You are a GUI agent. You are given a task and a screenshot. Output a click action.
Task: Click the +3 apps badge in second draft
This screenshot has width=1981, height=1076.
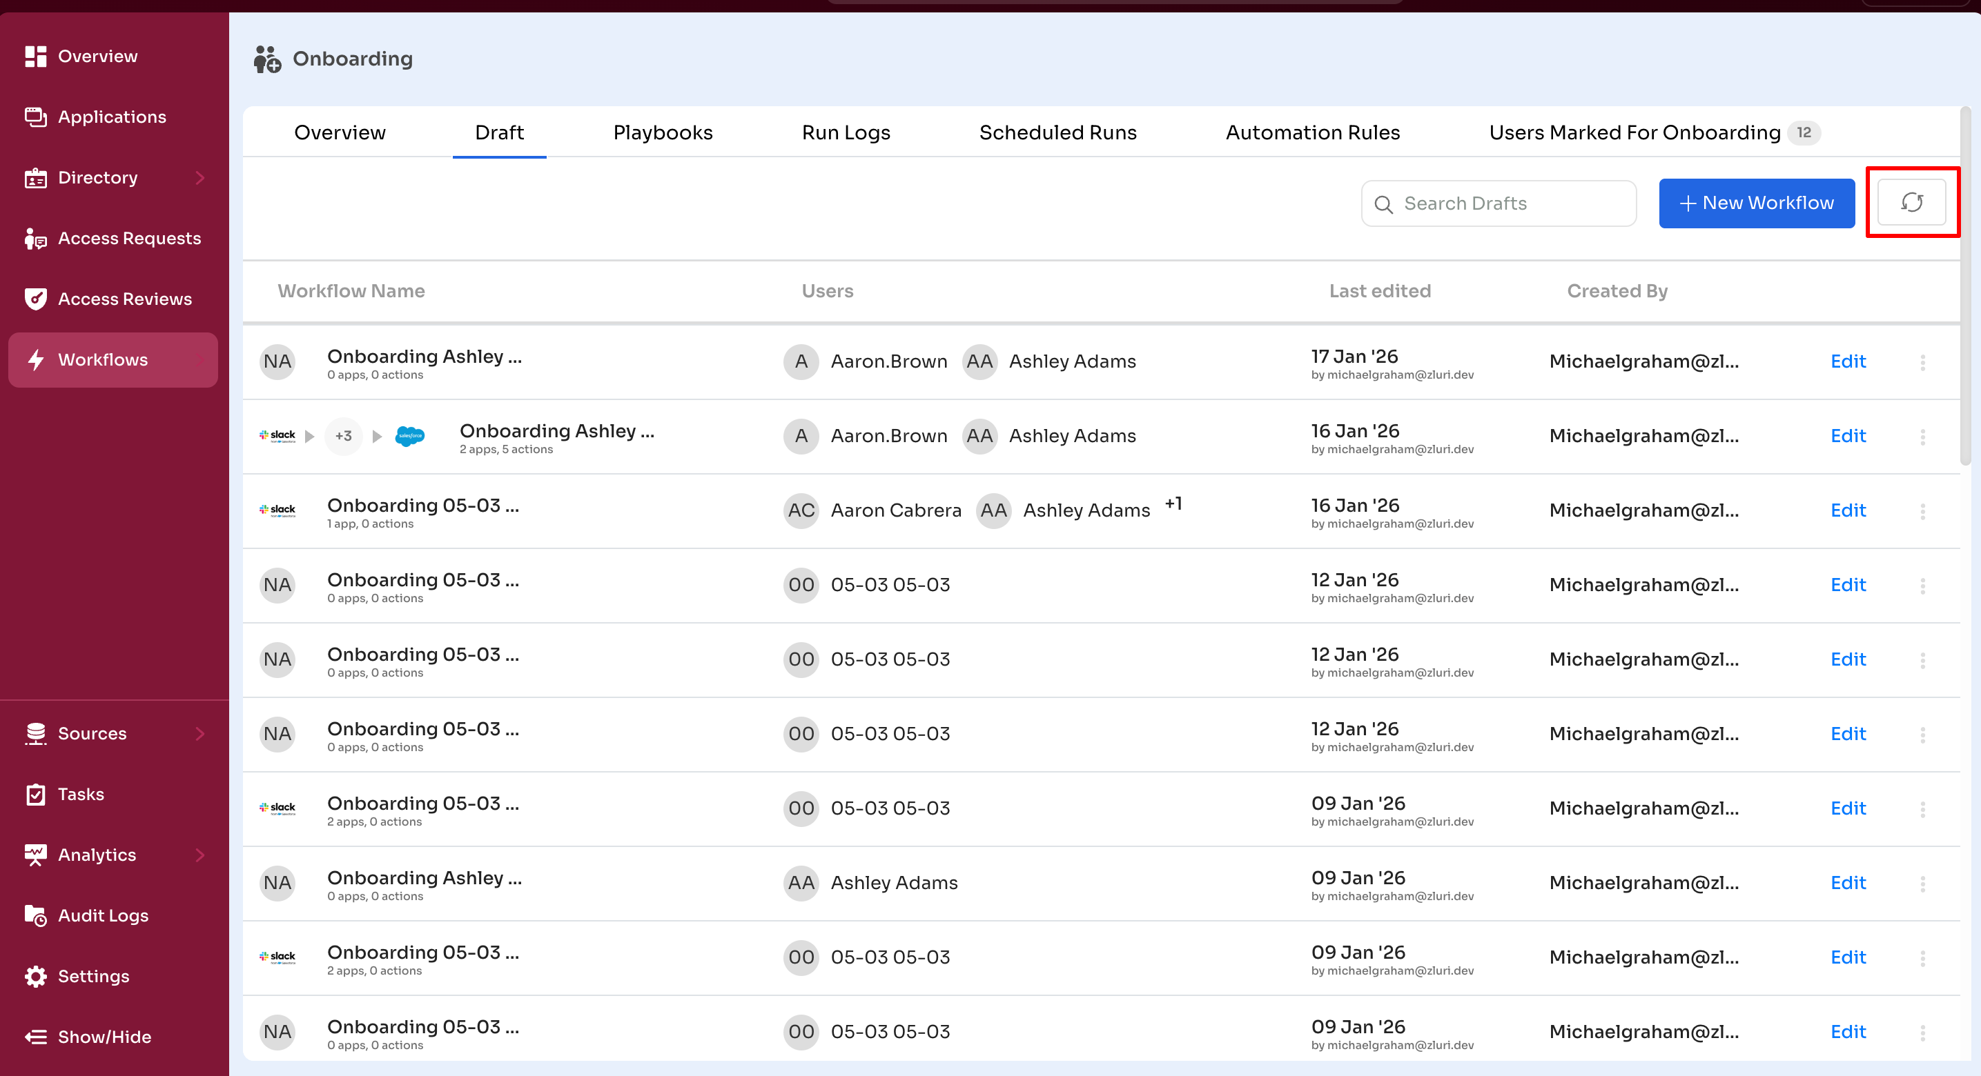tap(343, 436)
